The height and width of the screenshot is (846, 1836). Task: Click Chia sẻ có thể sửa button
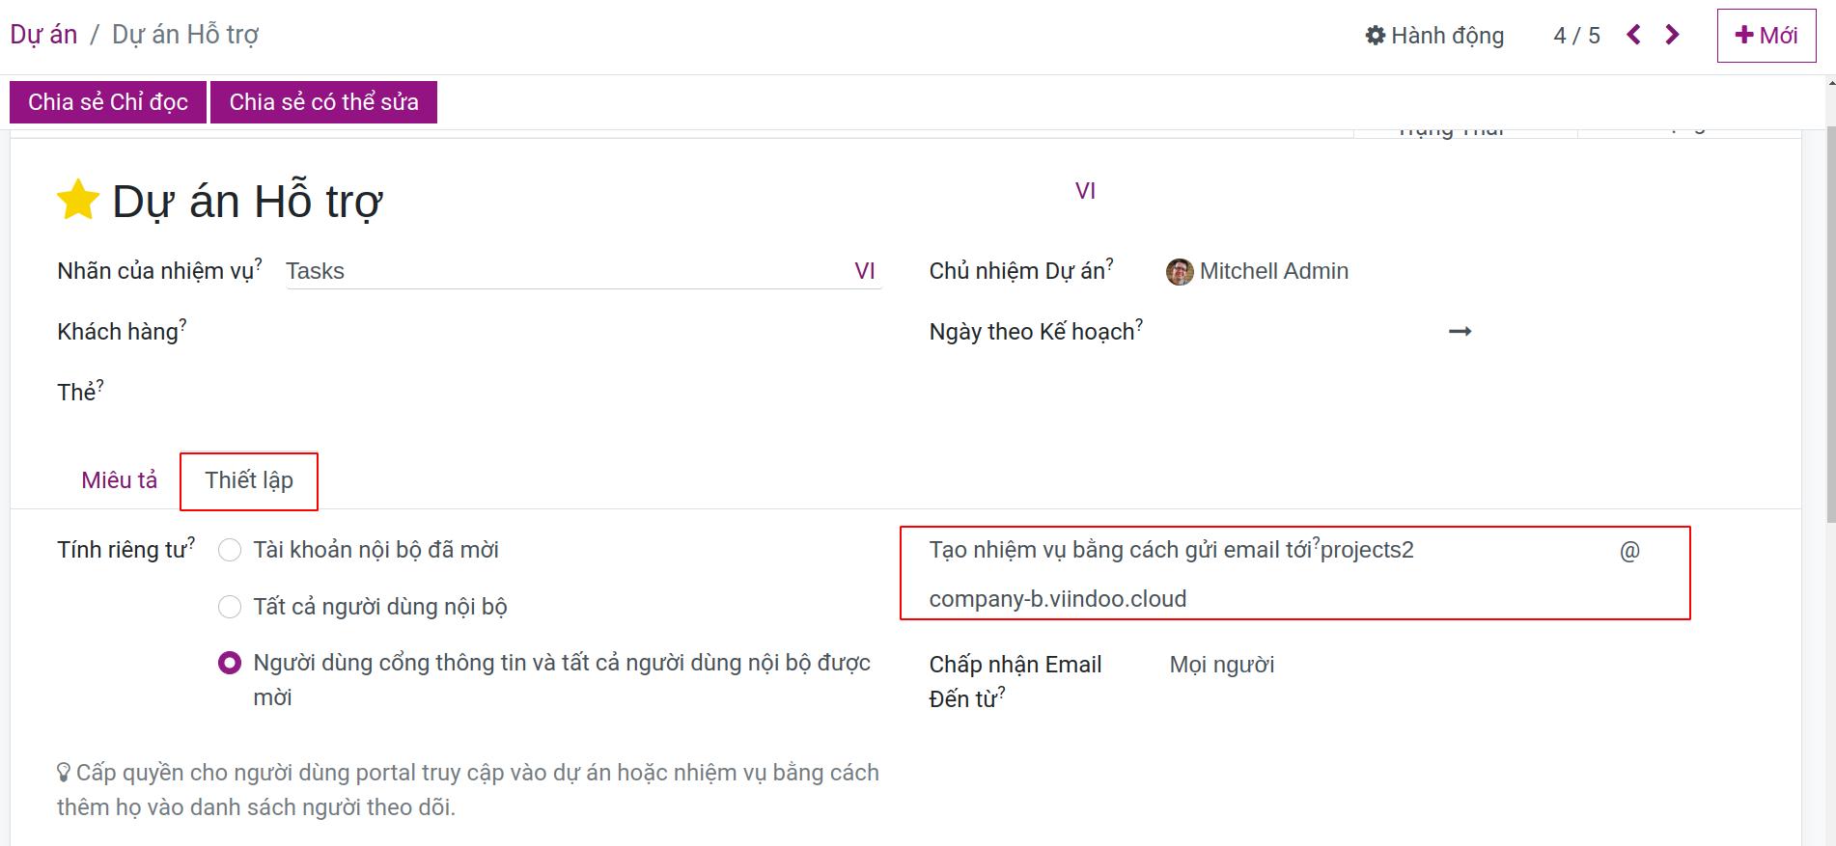click(x=323, y=102)
